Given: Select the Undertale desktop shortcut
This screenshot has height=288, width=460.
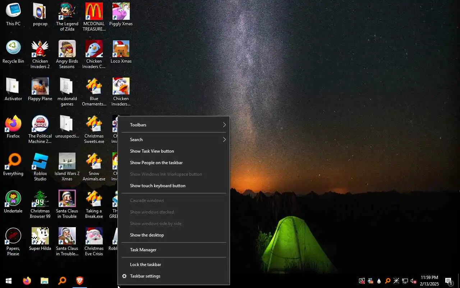Looking at the screenshot, I should (13, 202).
